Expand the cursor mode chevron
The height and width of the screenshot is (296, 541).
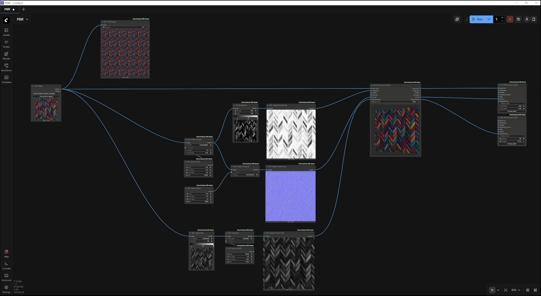coord(498,290)
